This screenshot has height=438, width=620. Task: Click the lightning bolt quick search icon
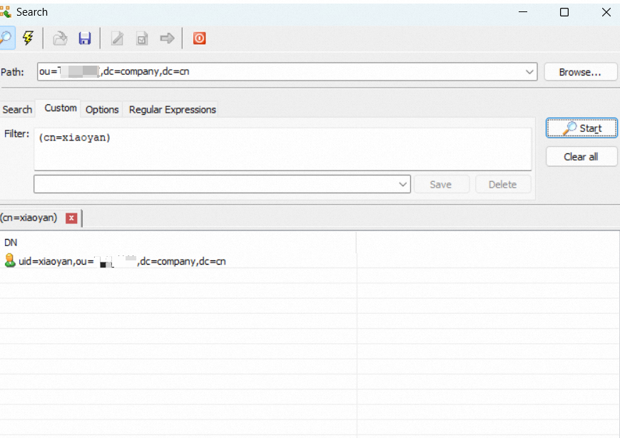pos(28,38)
